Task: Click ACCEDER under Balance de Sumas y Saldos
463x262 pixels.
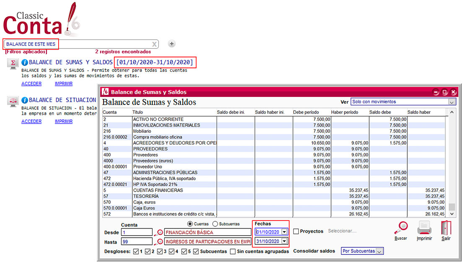Action: pos(31,83)
